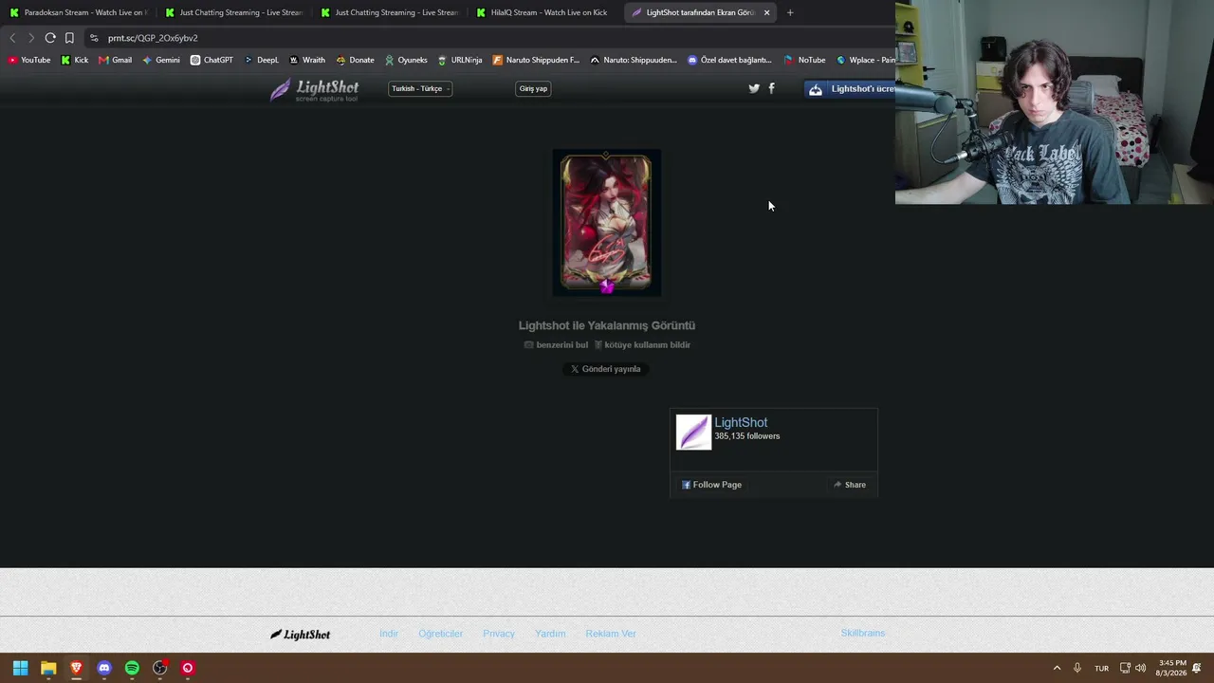Click the Lightshot'ı ücretsiz download button
Viewport: 1214px width, 683px height.
[x=850, y=89]
